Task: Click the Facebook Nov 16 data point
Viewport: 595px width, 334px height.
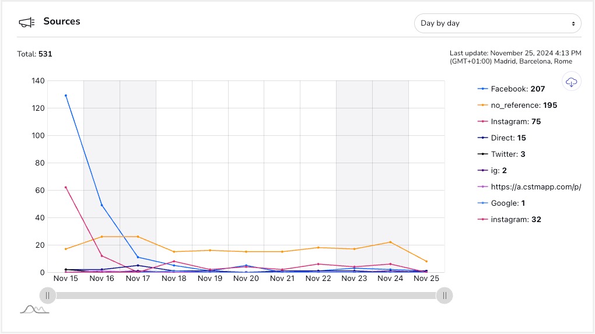Action: (102, 205)
